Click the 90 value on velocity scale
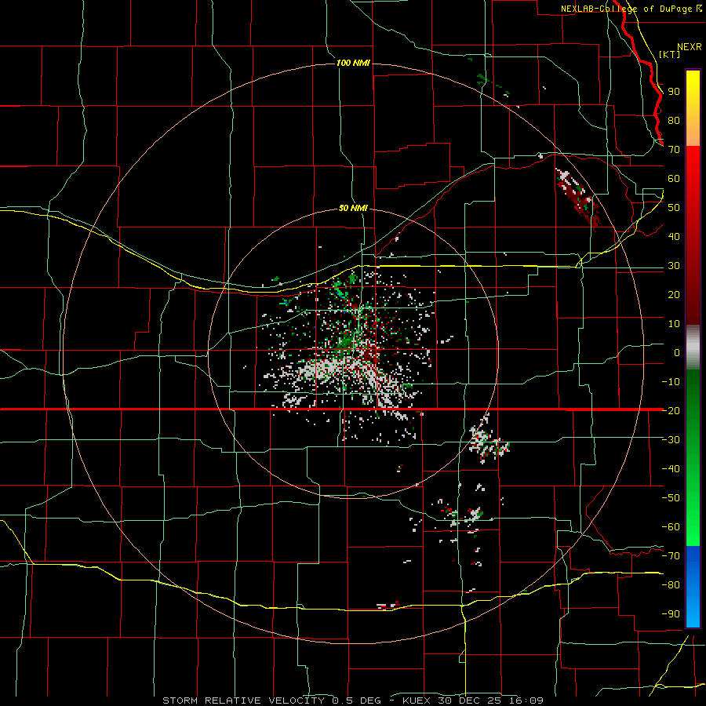The height and width of the screenshot is (706, 706). tap(674, 92)
